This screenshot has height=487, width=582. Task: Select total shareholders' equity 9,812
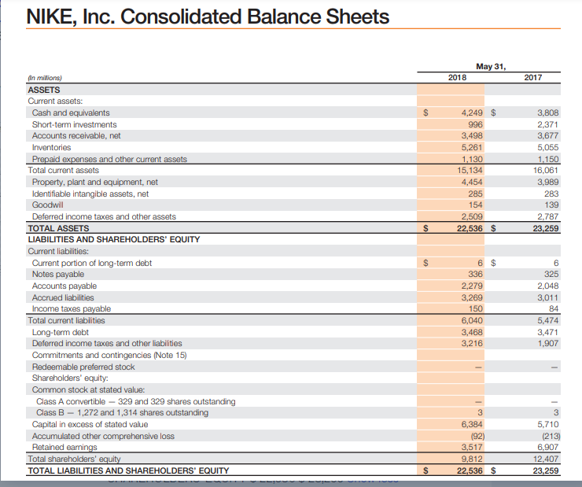click(472, 459)
